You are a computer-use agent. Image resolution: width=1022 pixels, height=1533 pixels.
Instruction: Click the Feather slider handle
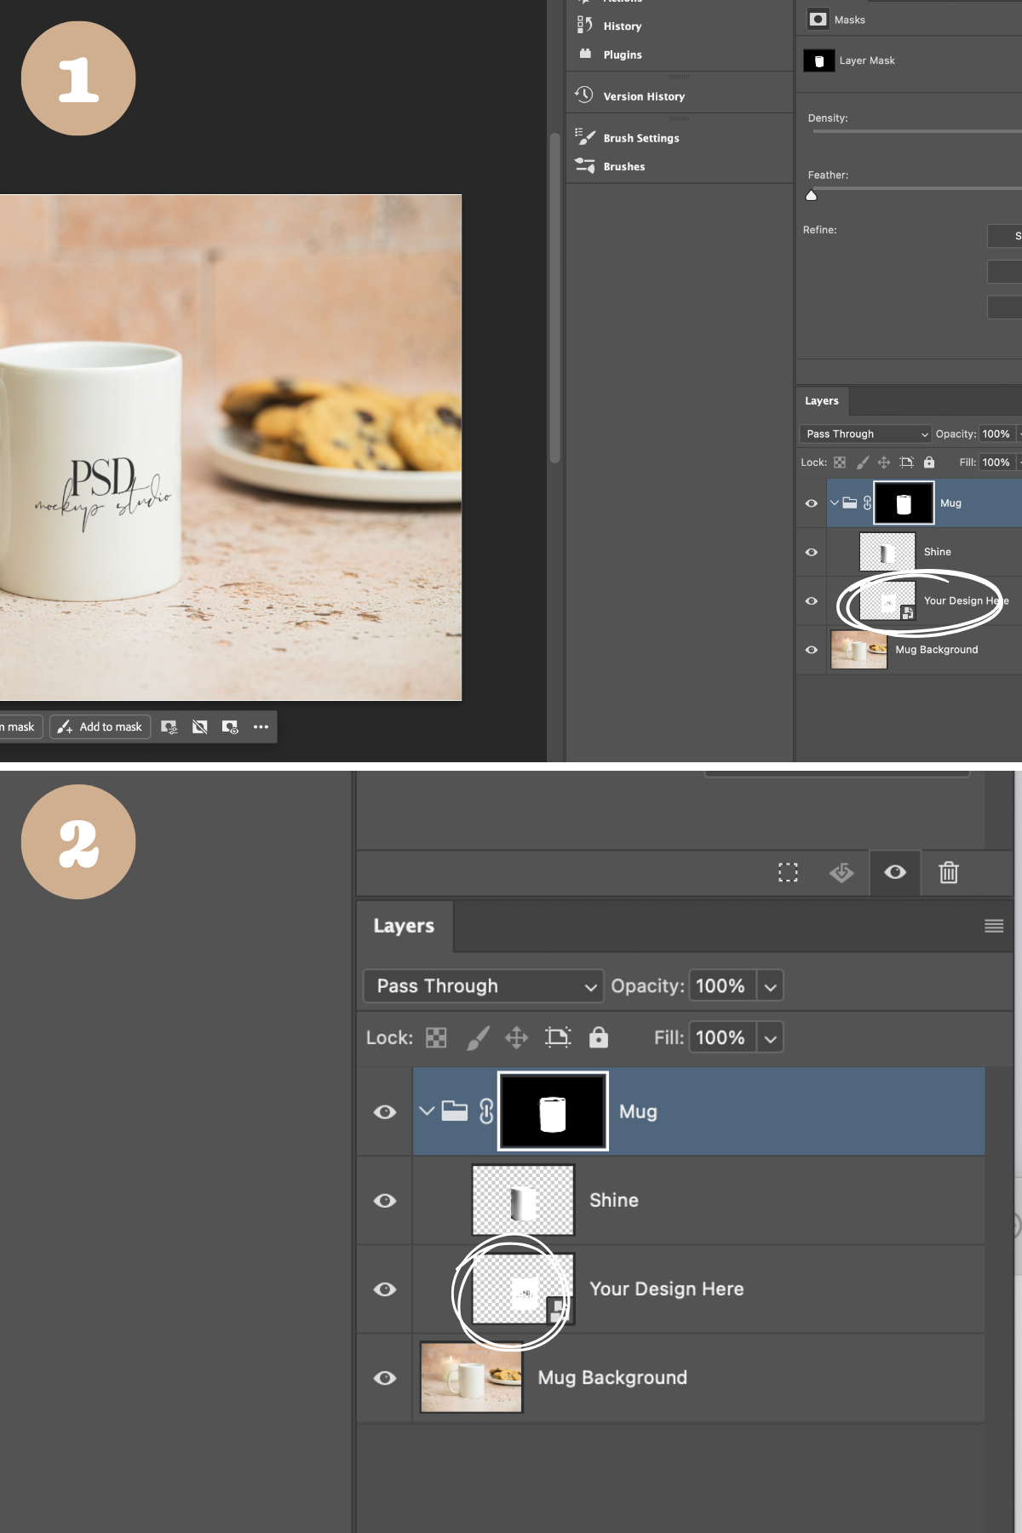pos(811,195)
